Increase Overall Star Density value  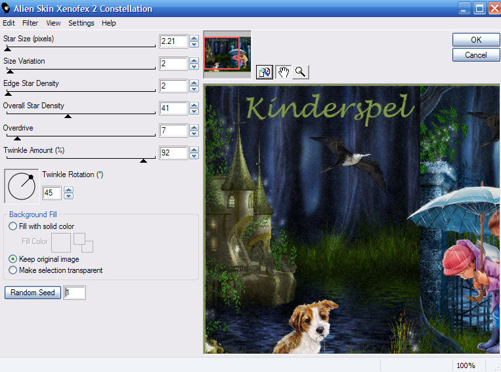[194, 105]
